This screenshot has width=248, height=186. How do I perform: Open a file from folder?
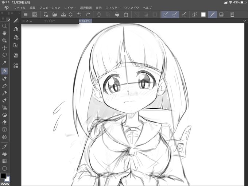click(55, 15)
